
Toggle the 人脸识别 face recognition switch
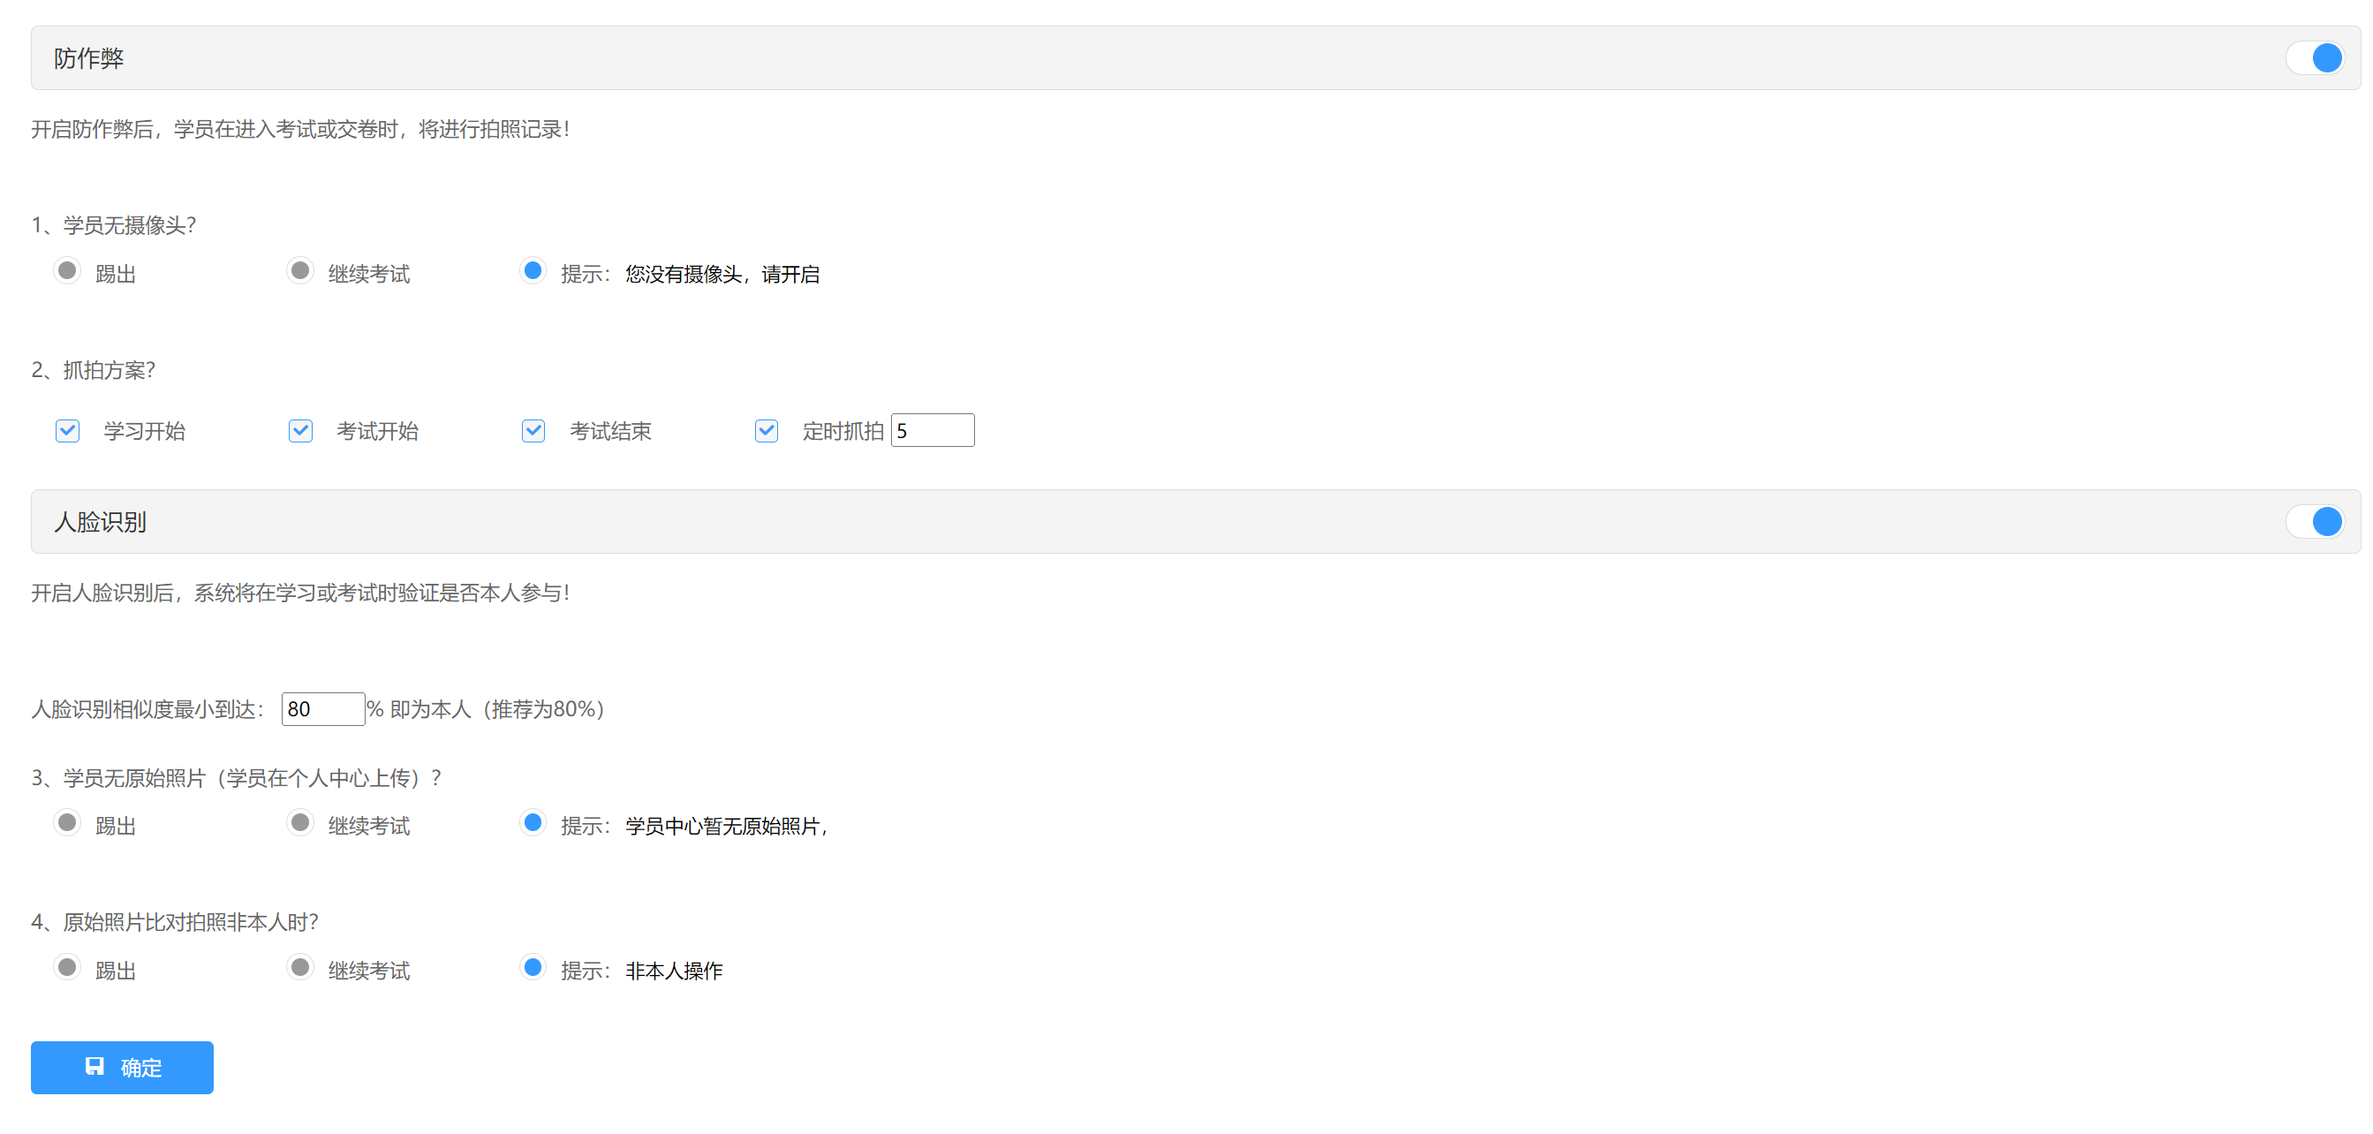pos(2314,521)
